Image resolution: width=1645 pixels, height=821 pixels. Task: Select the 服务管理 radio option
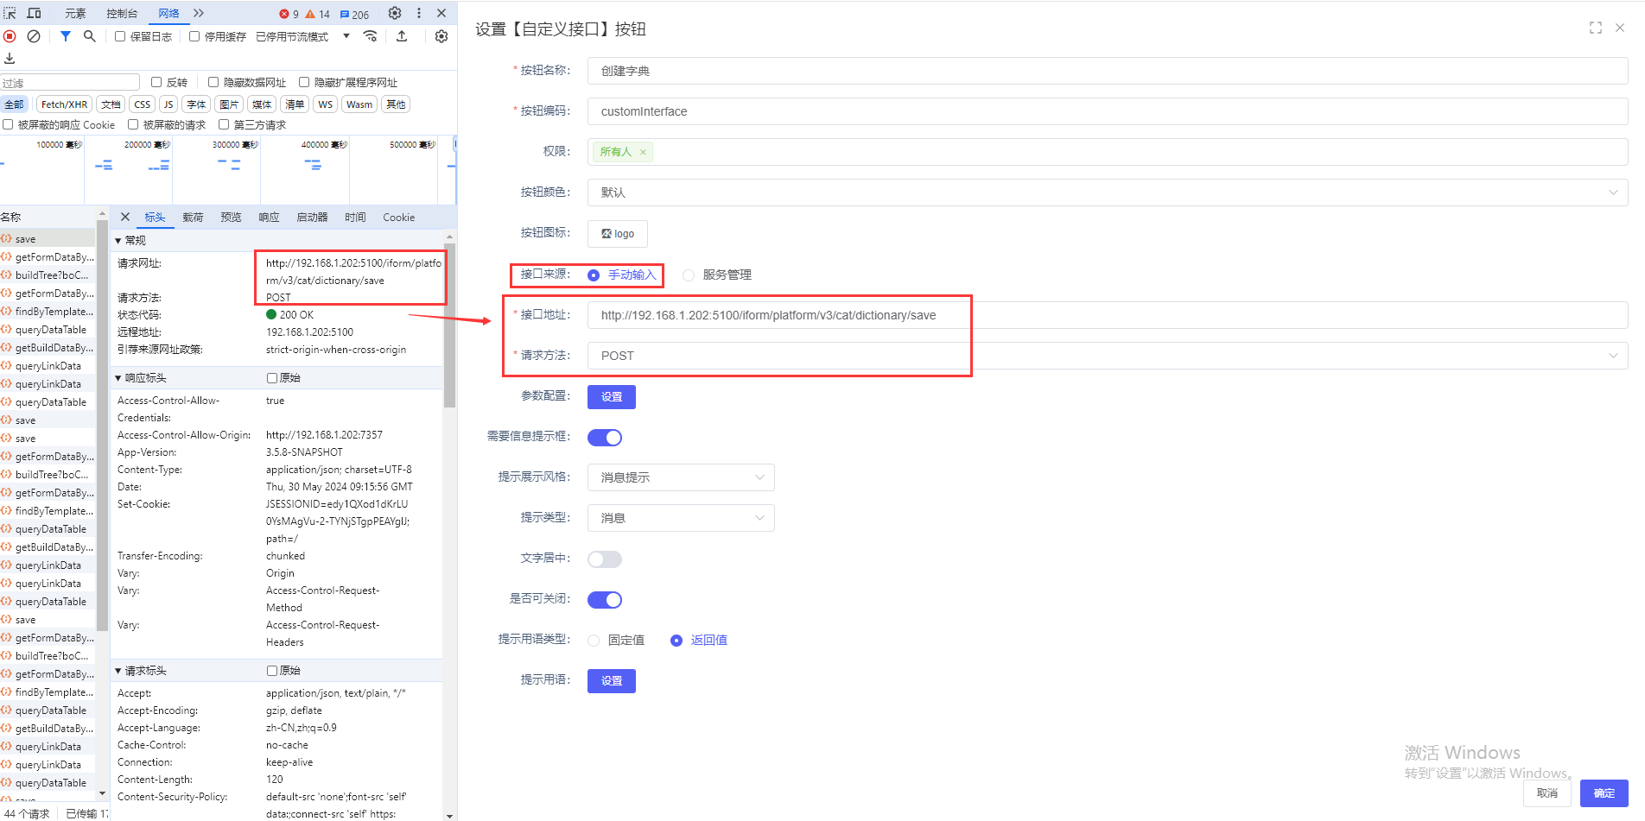coord(689,275)
